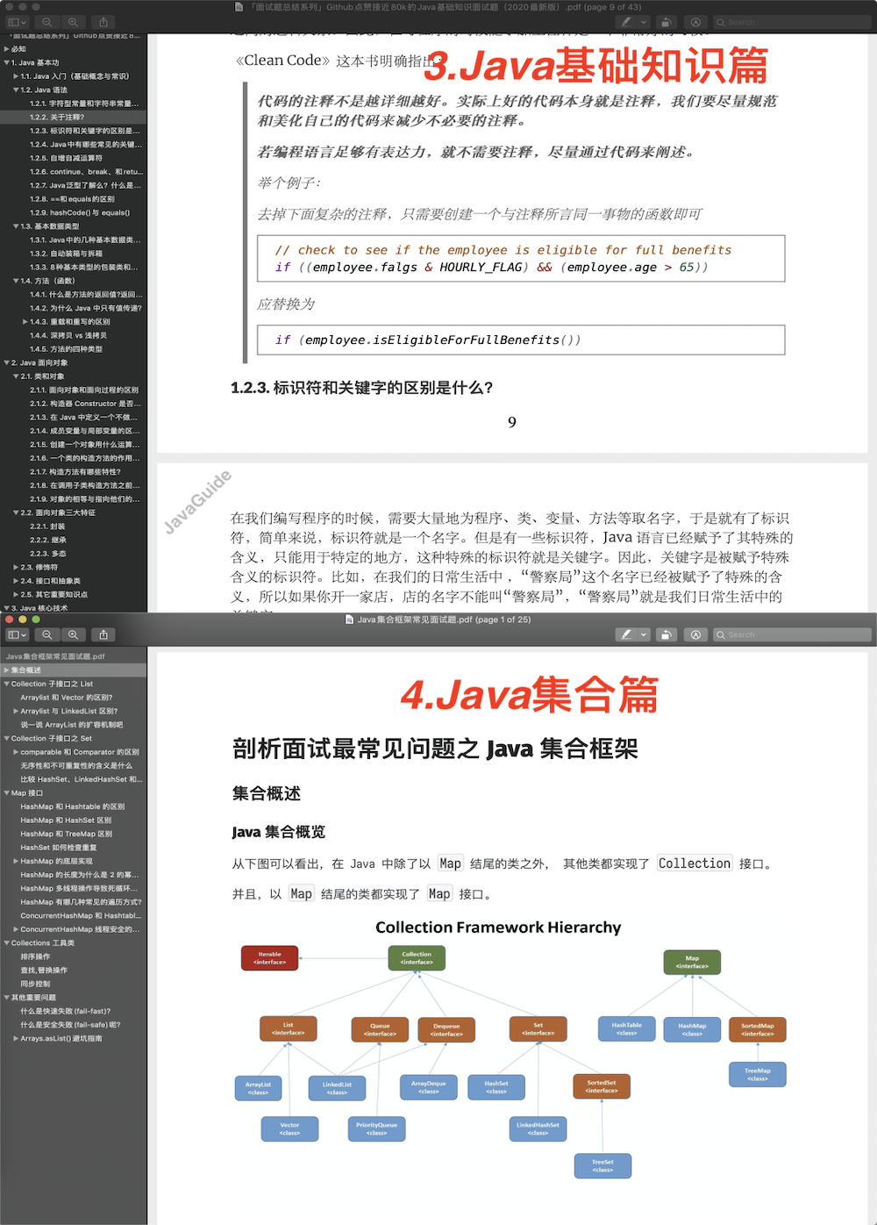The height and width of the screenshot is (1225, 877).
Task: Collapse the 1. Java 基本功 section
Action: [x=7, y=62]
